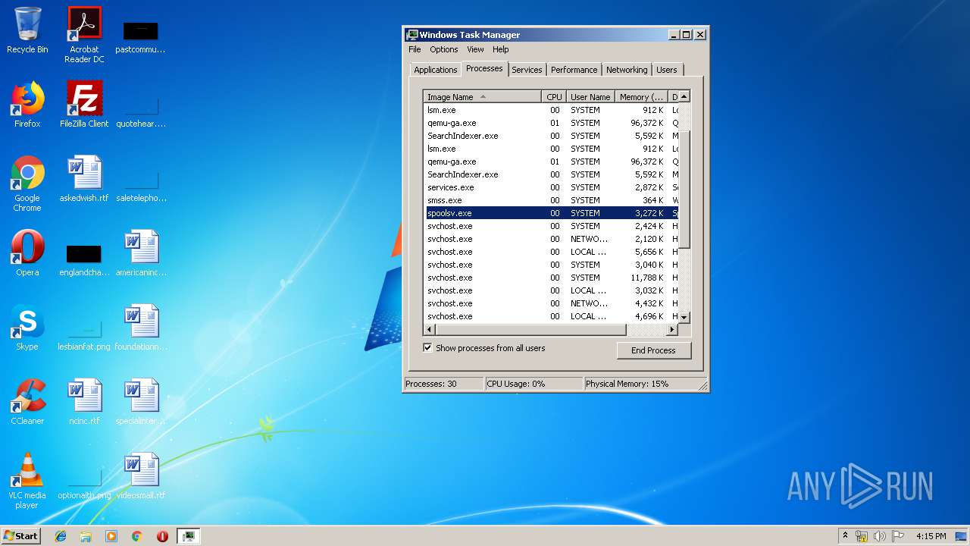Select the svchost.exe row using 11,788 K
Viewport: 970px width, 546px height.
coord(551,278)
